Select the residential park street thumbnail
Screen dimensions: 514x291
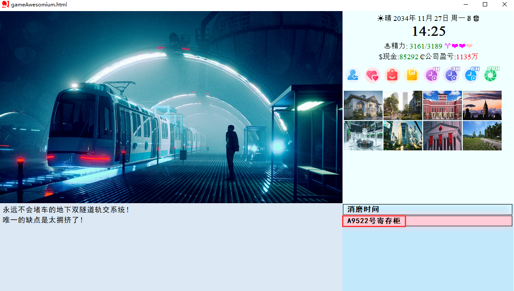(403, 105)
